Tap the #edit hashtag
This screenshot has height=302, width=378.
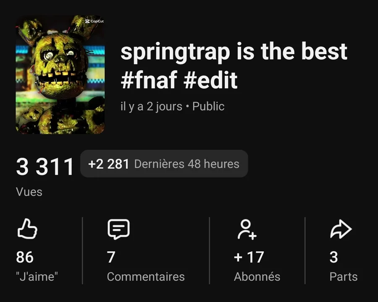210,80
